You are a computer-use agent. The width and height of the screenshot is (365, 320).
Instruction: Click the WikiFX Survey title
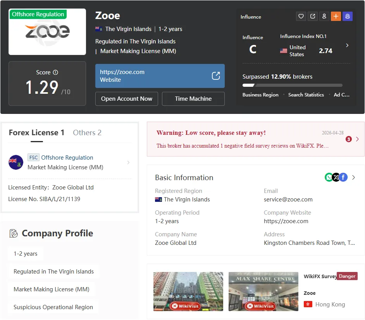320,276
